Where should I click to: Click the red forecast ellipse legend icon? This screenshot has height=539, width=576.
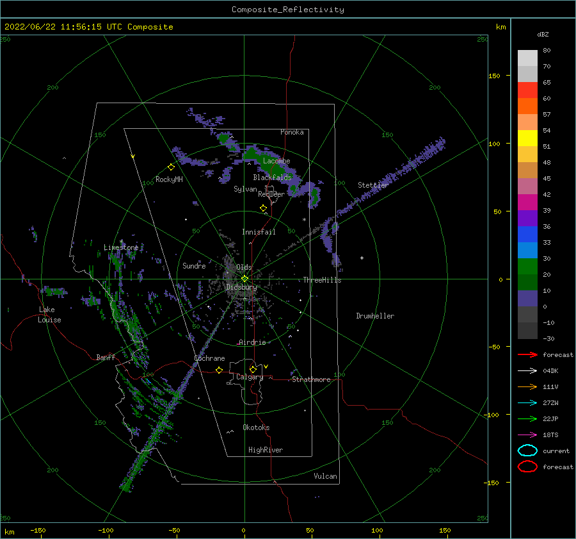(x=527, y=467)
